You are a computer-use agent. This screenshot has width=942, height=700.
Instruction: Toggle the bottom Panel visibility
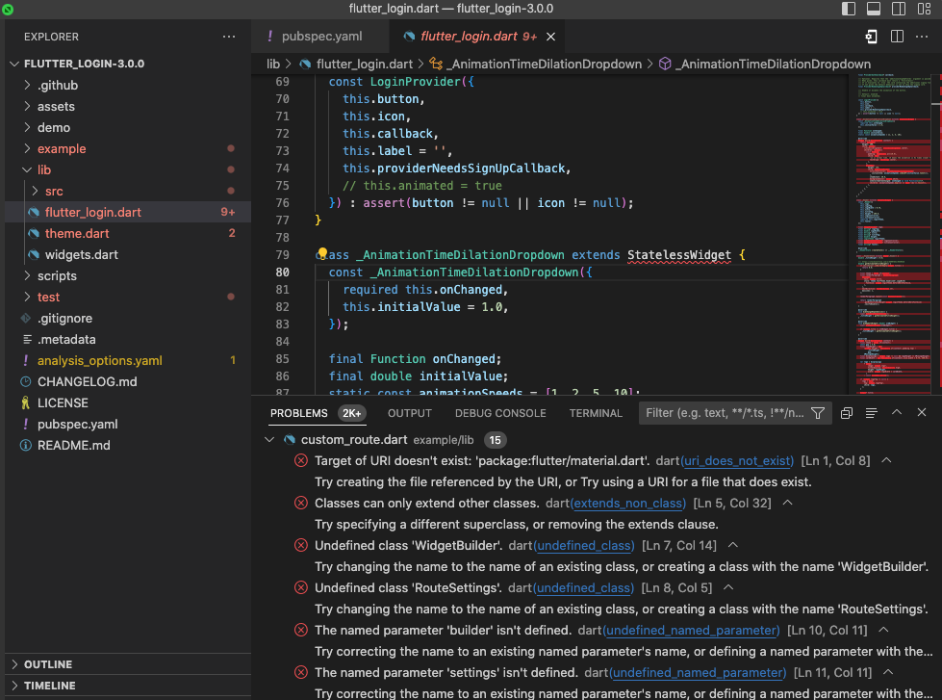[x=874, y=9]
